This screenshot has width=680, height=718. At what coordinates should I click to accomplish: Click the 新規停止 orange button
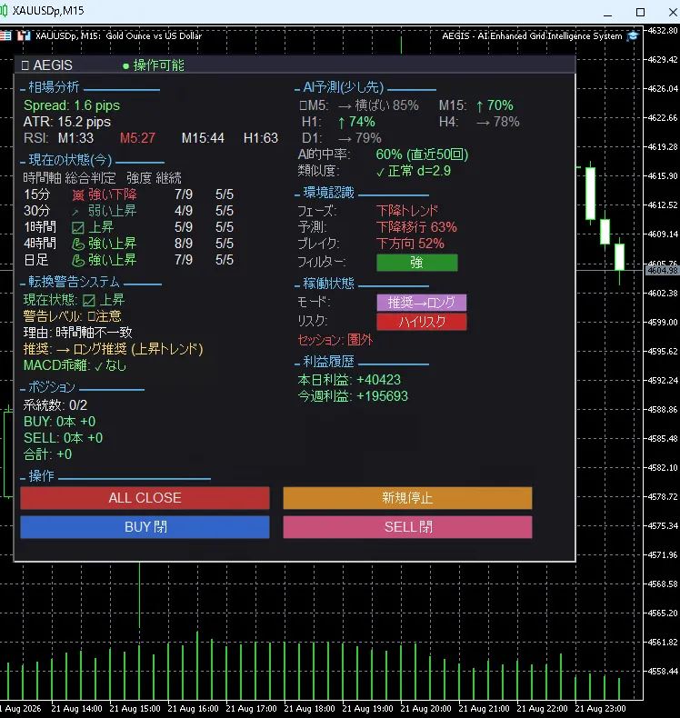(x=407, y=498)
